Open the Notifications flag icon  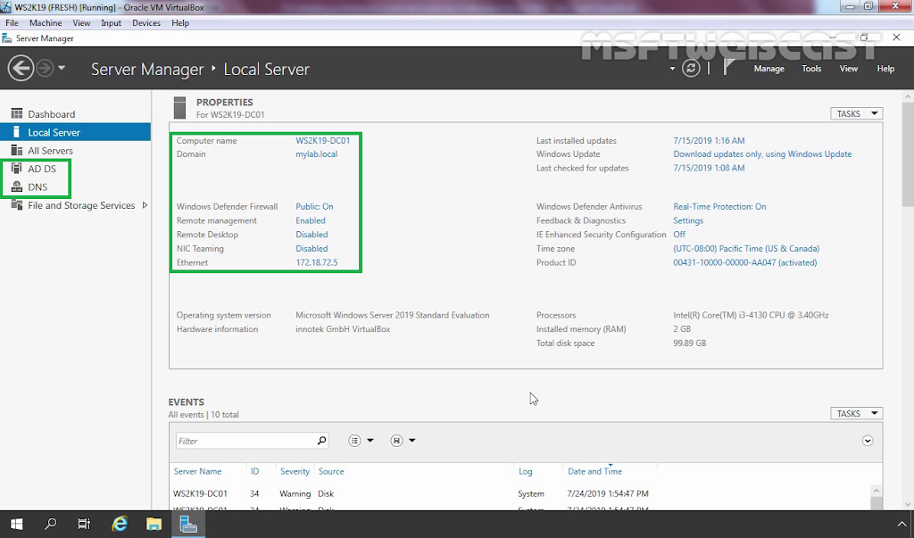pyautogui.click(x=728, y=68)
